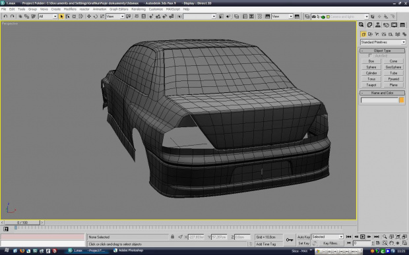This screenshot has height=255, width=409.
Task: Collapse the Object Type rollout
Action: (x=383, y=51)
